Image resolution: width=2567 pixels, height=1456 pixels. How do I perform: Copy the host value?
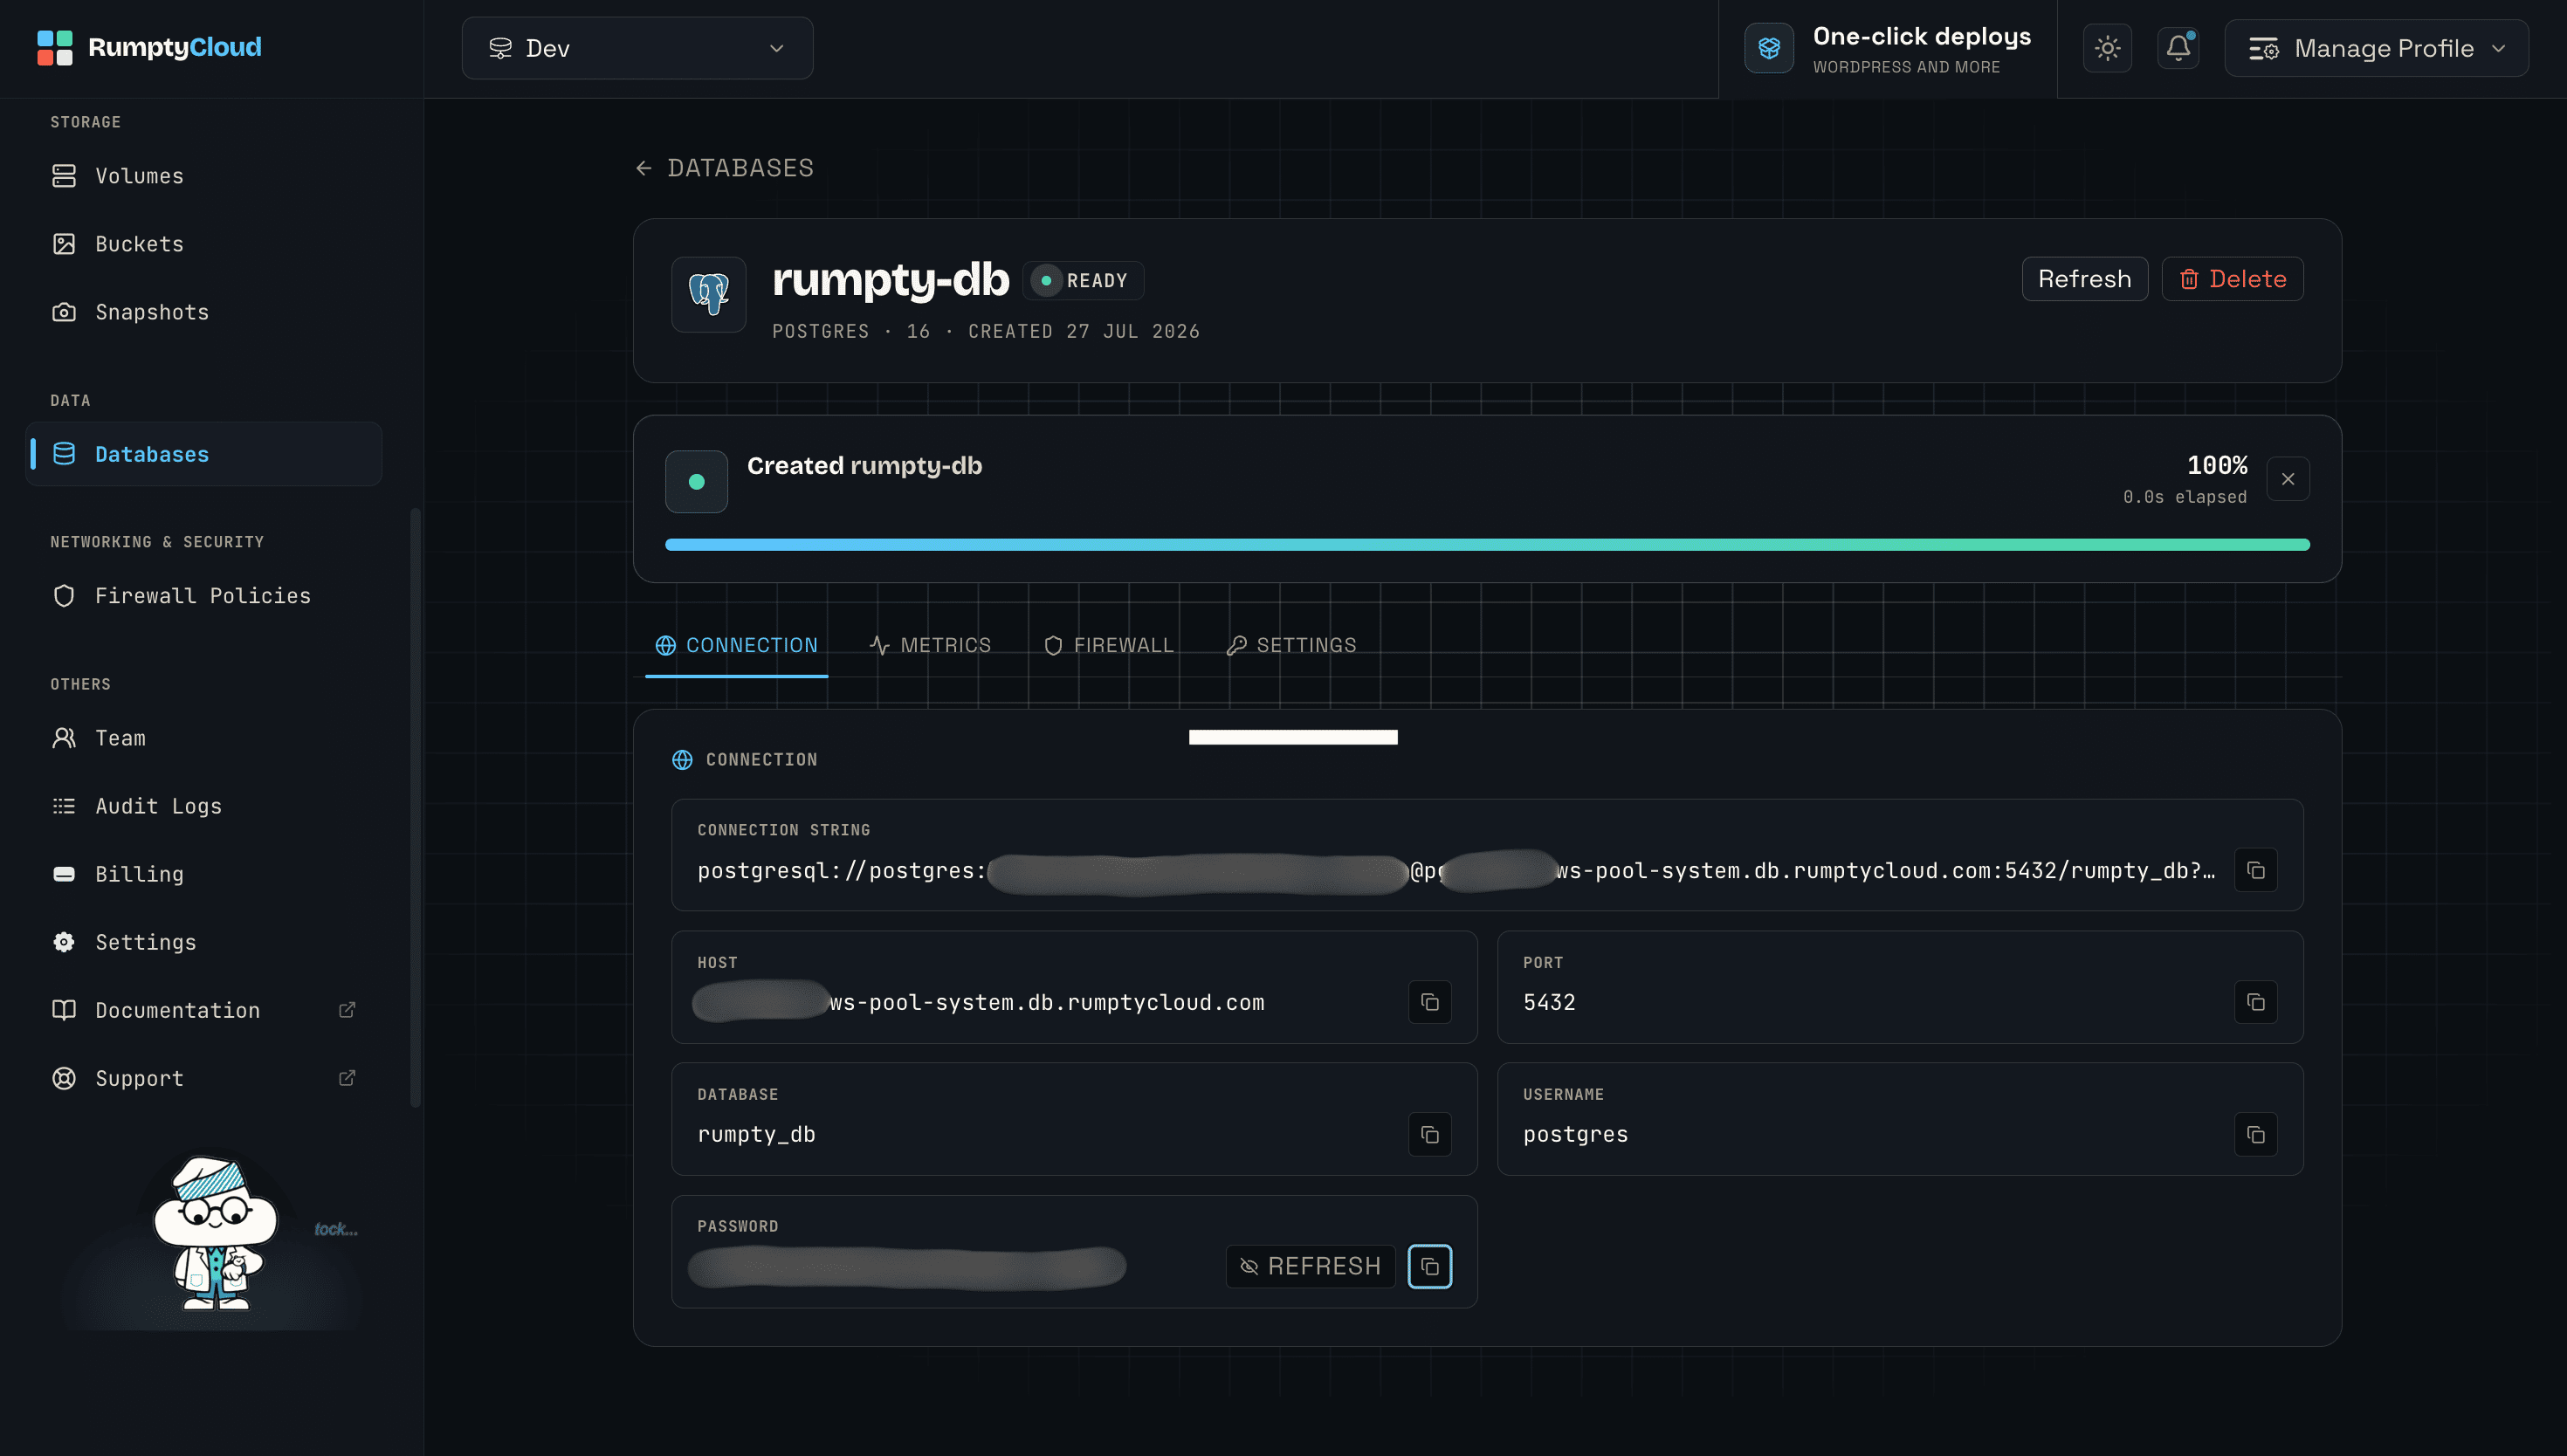(1429, 1002)
